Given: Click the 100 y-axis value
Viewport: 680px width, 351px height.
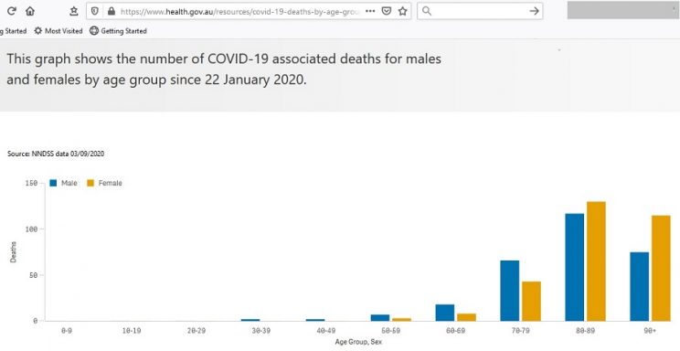Looking at the screenshot, I should click(x=31, y=229).
